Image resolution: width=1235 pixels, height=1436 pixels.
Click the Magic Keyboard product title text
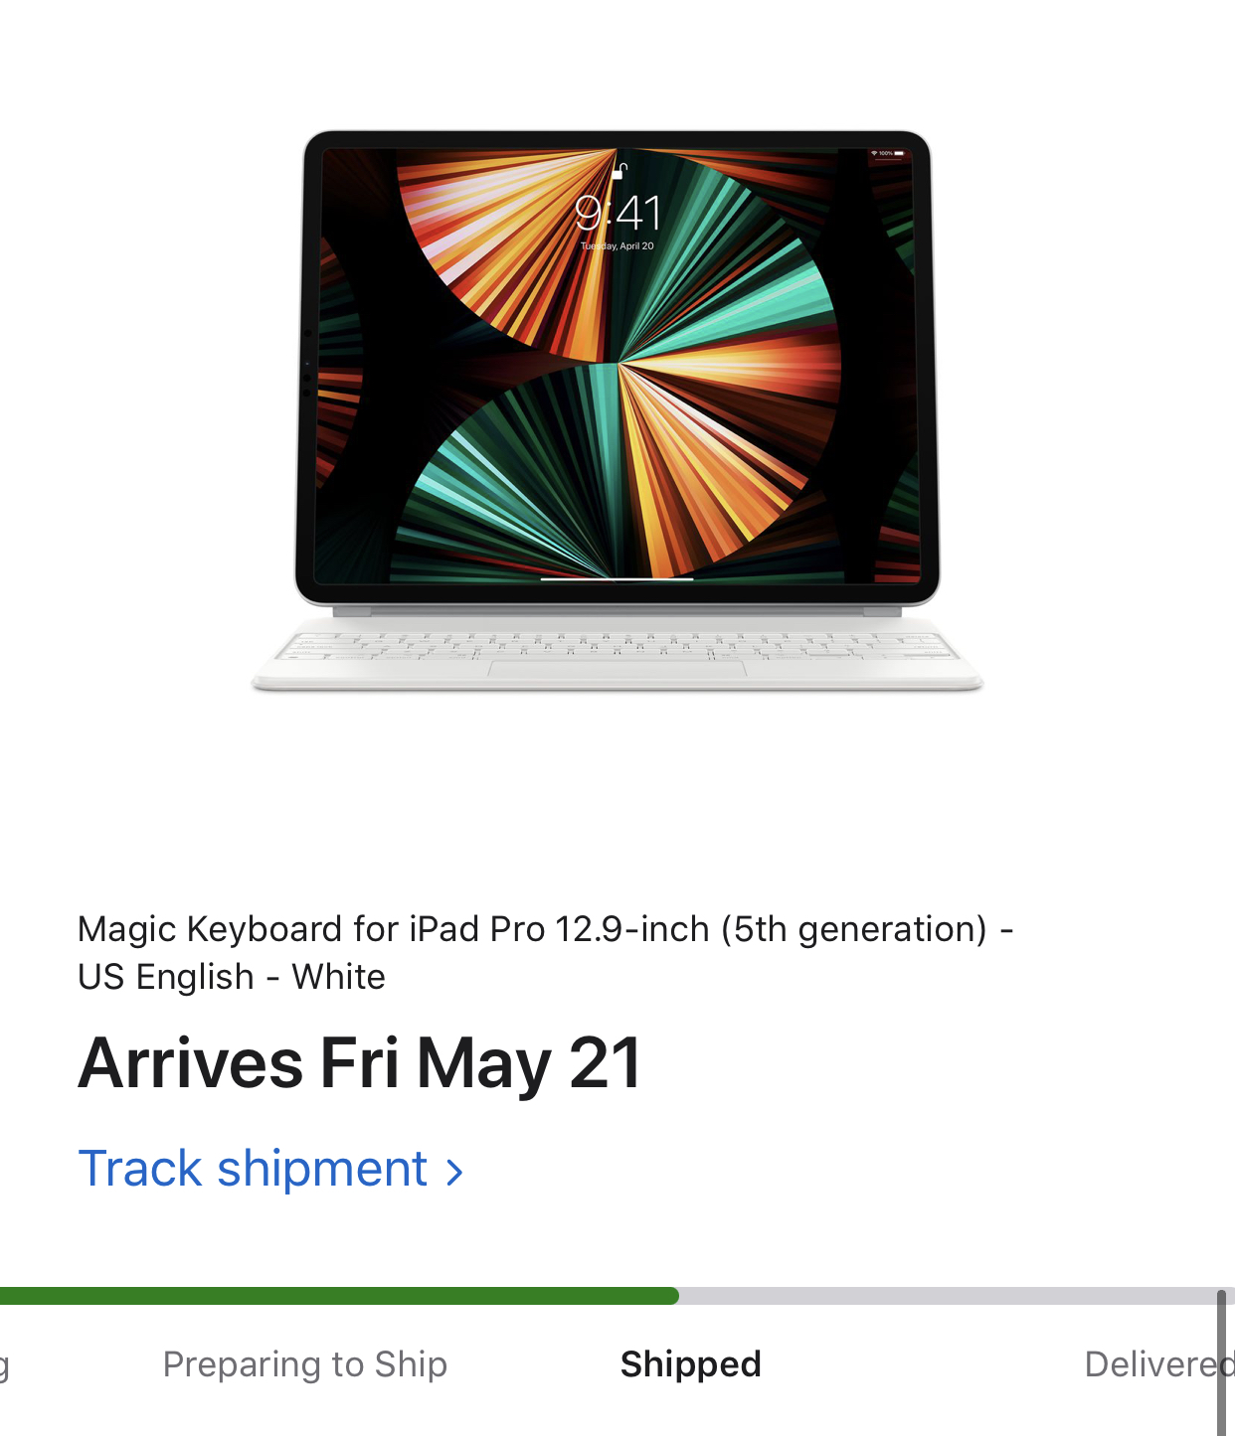click(x=545, y=953)
